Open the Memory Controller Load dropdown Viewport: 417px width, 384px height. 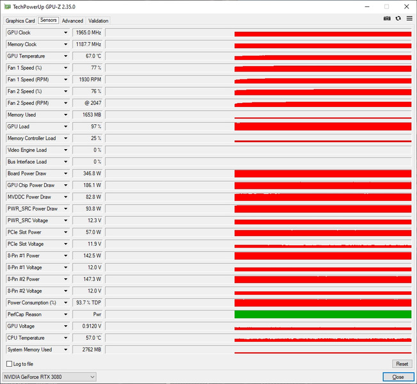tap(65, 138)
